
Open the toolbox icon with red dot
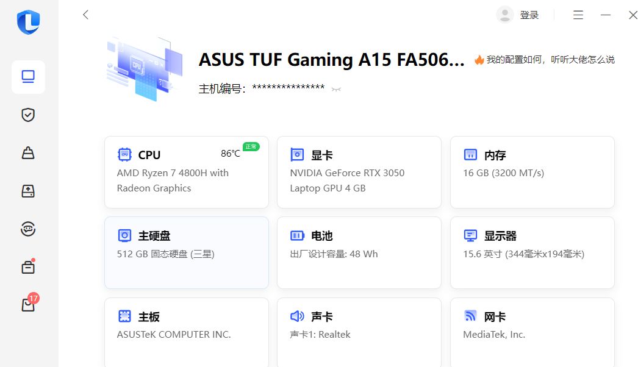[28, 267]
